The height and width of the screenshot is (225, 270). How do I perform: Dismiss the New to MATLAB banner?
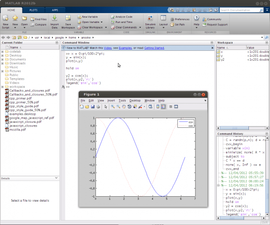click(212, 48)
